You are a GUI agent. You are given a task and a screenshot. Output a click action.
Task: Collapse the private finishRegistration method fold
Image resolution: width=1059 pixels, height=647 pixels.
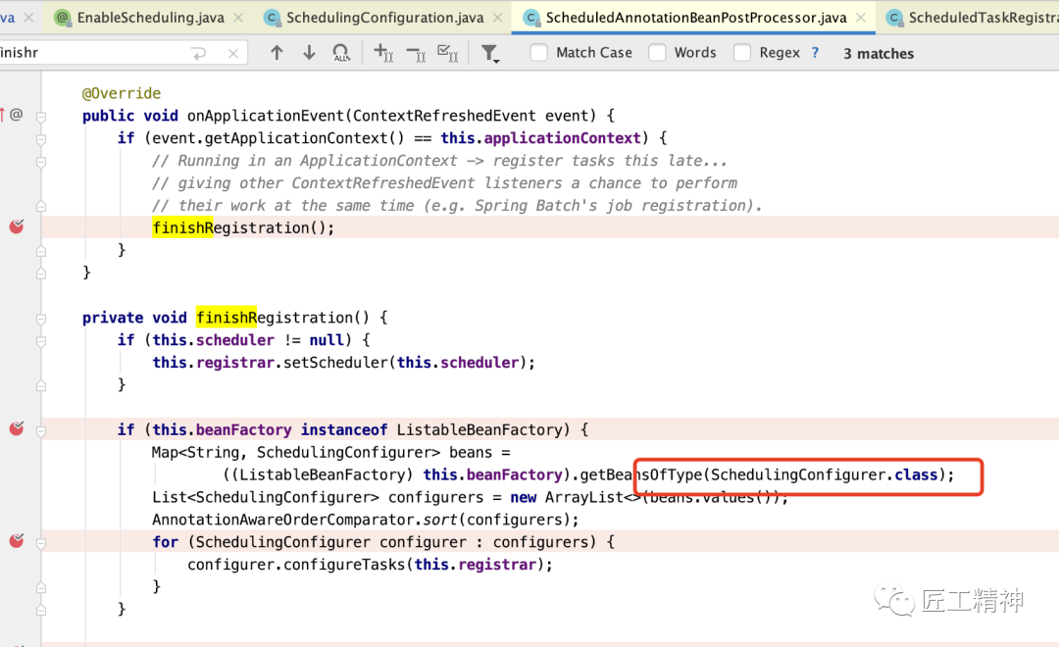tap(41, 319)
